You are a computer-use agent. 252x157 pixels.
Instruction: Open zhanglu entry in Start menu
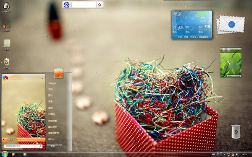coord(52,83)
